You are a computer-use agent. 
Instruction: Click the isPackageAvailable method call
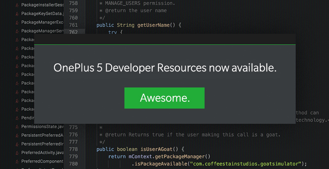pos(161,164)
